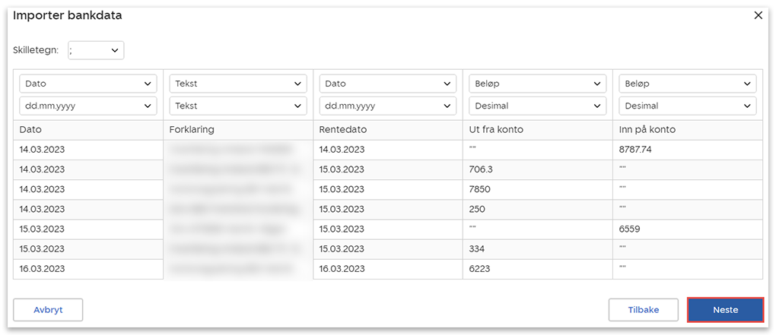The height and width of the screenshot is (335, 776).
Task: Open the Dato type dropdown above Rentedato
Action: click(x=388, y=84)
